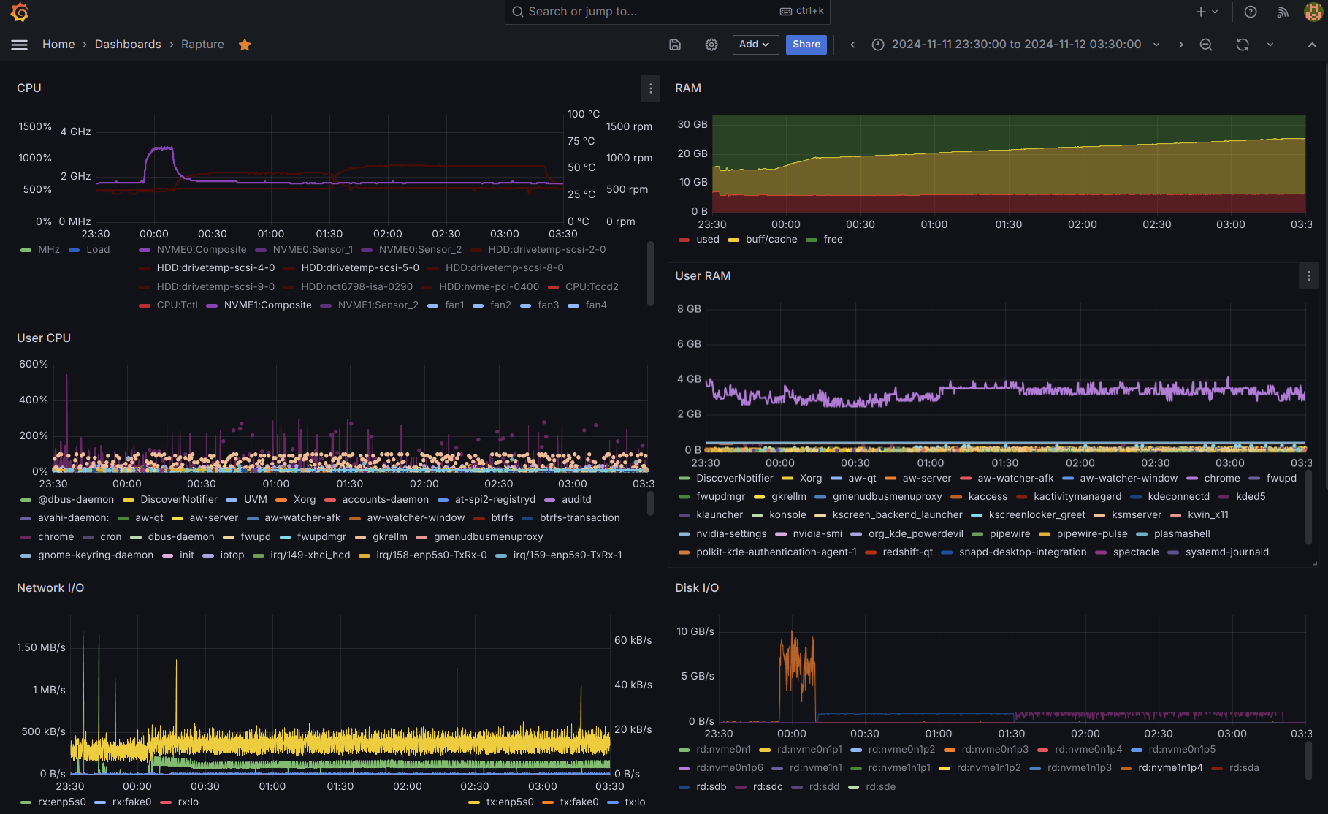Click the refresh dashboard icon

point(1243,45)
